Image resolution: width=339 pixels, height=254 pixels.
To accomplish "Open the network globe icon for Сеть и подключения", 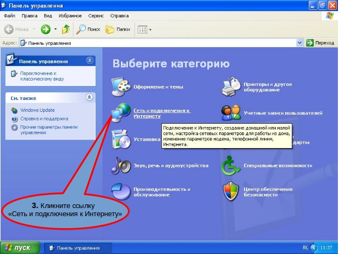I will pos(121,113).
